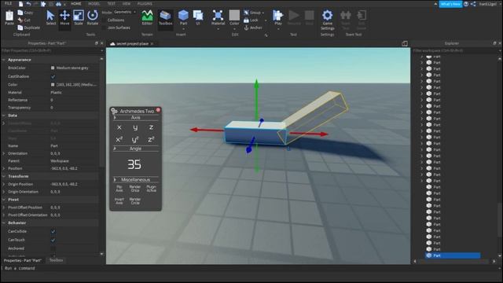The width and height of the screenshot is (503, 283).
Task: Switch to the PLUGINS ribbon tab
Action: (x=145, y=3)
